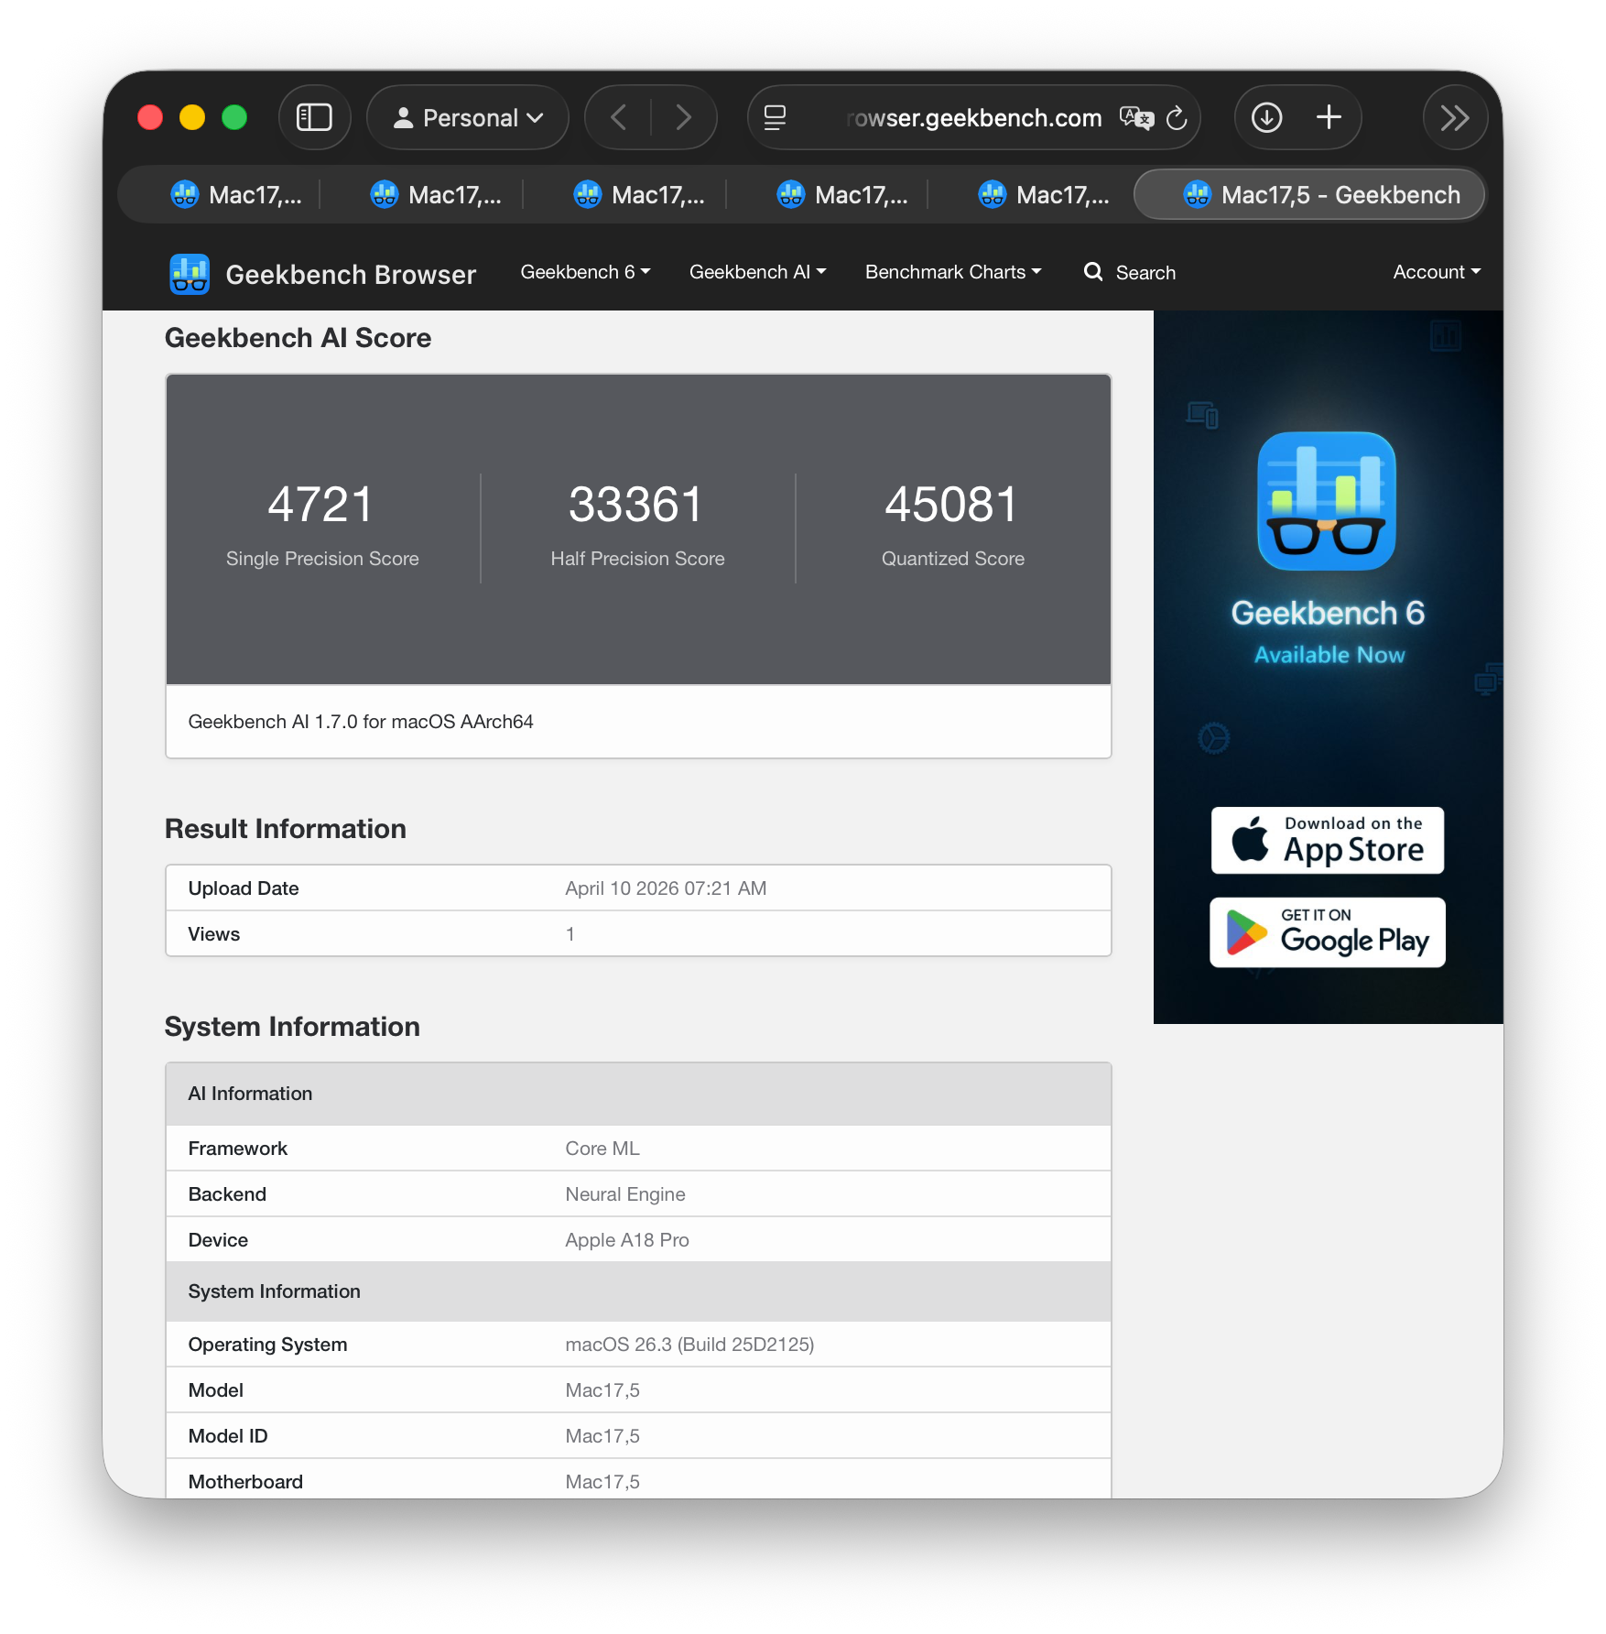Click the forward navigation arrow
Screen dimensions: 1606x1634
pos(683,117)
